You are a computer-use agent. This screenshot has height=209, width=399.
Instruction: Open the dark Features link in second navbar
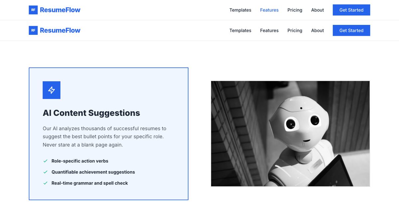(x=269, y=31)
